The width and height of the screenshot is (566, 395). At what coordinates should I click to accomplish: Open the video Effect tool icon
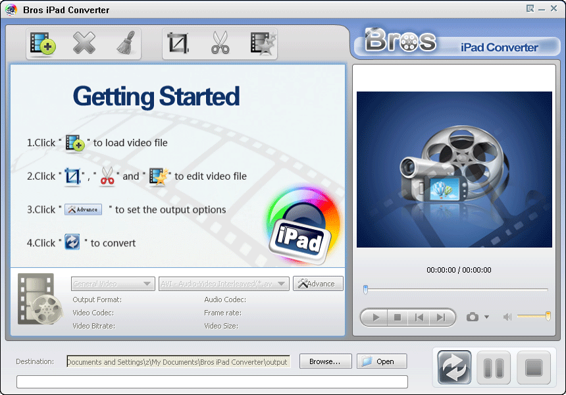point(263,44)
